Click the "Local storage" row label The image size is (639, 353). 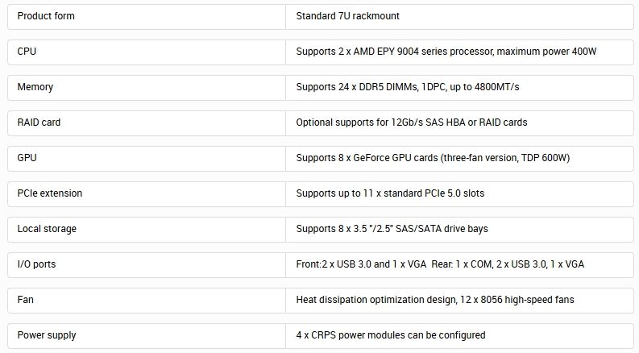47,229
